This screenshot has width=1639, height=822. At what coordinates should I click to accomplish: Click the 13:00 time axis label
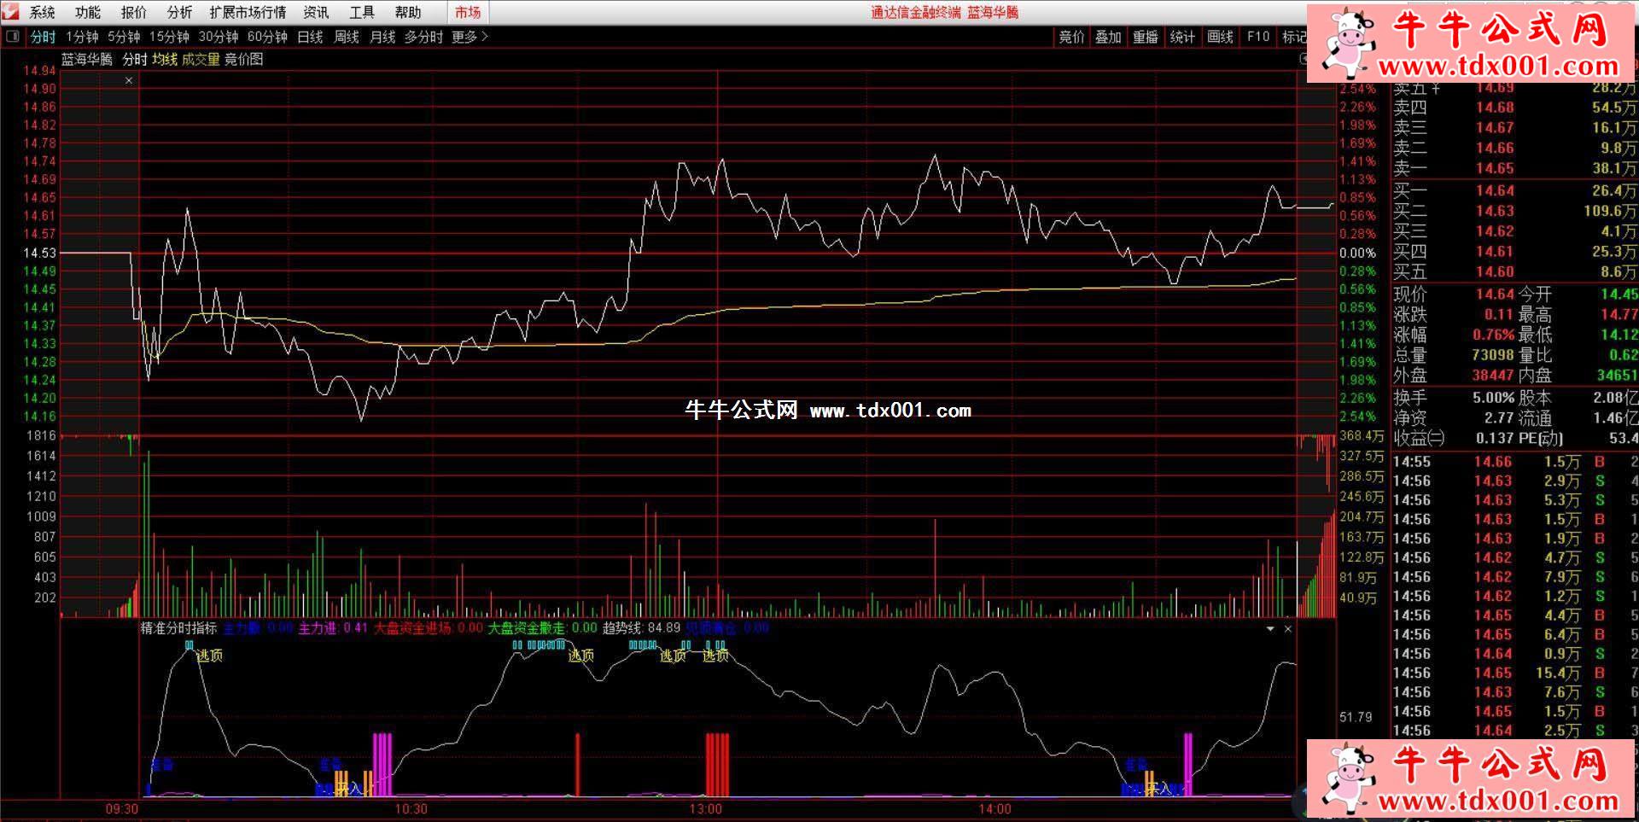click(x=705, y=808)
